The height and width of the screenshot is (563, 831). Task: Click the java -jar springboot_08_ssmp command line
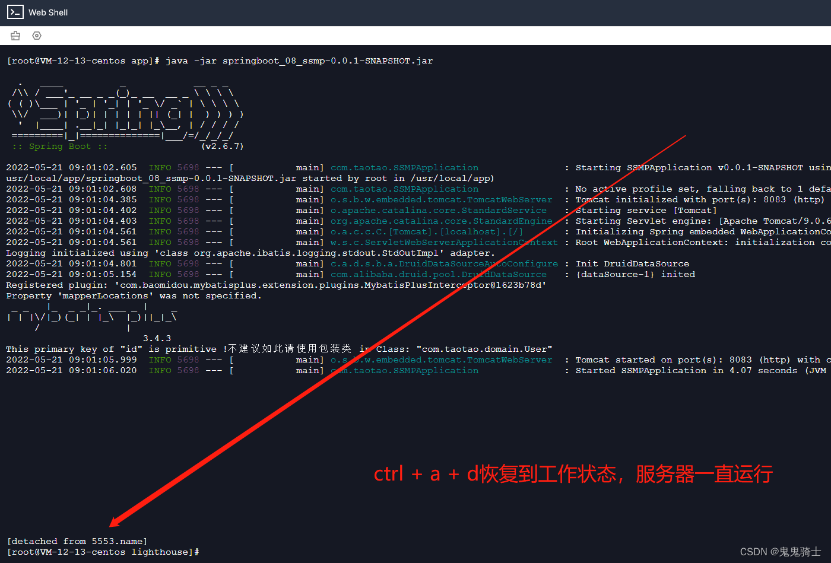[x=220, y=61]
